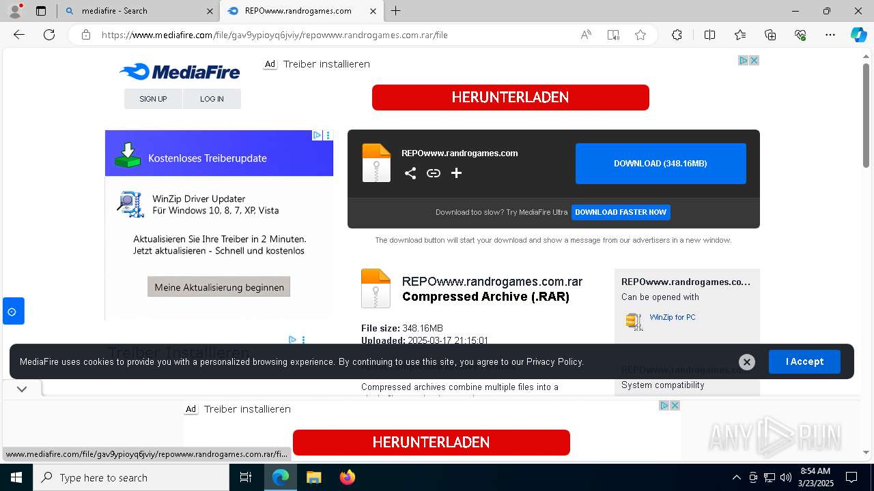The image size is (874, 491).
Task: Add page to favorites star
Action: coord(640,35)
